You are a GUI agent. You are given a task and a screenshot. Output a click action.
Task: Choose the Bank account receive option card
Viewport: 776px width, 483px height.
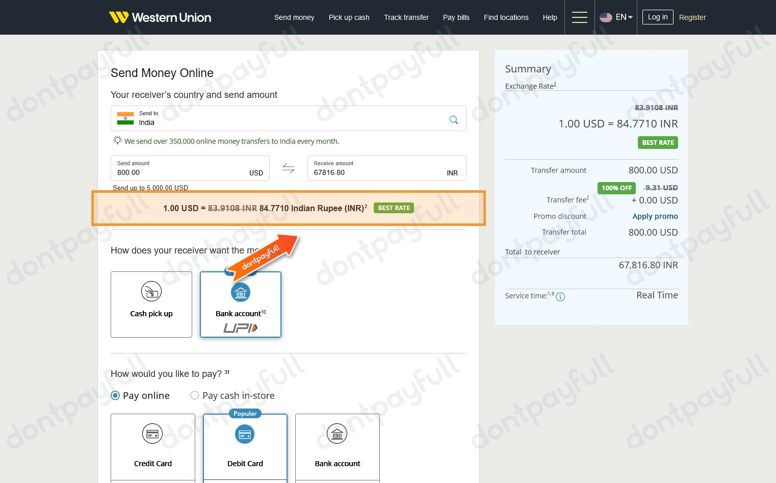241,304
